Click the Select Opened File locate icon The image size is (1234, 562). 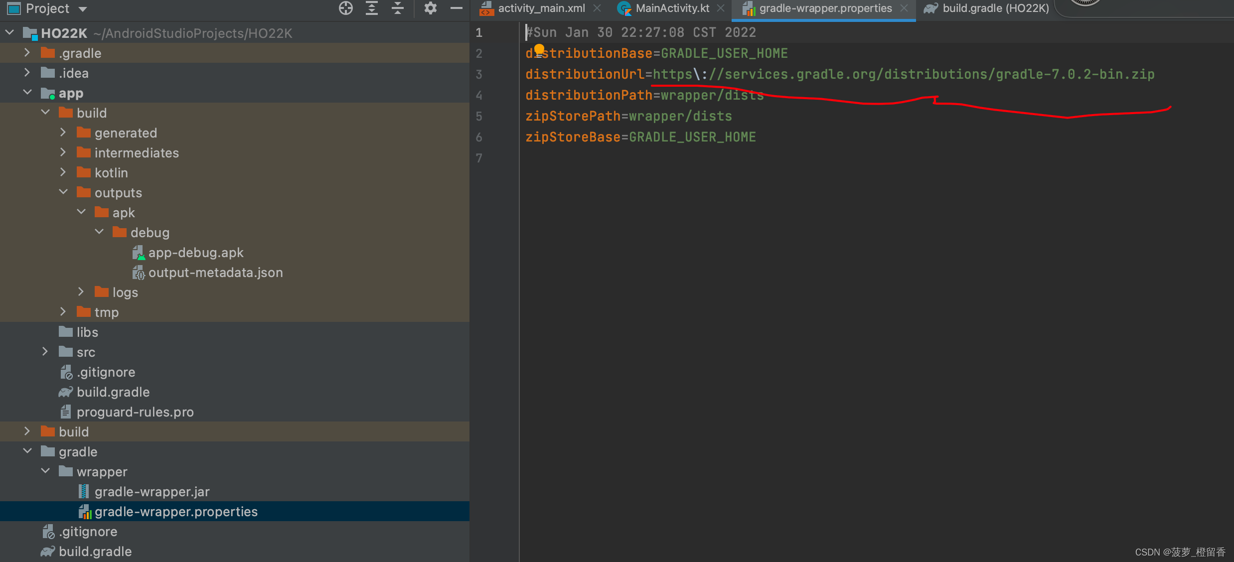coord(345,8)
